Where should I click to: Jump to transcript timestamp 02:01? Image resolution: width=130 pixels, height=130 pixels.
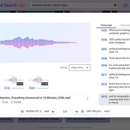tap(104, 49)
